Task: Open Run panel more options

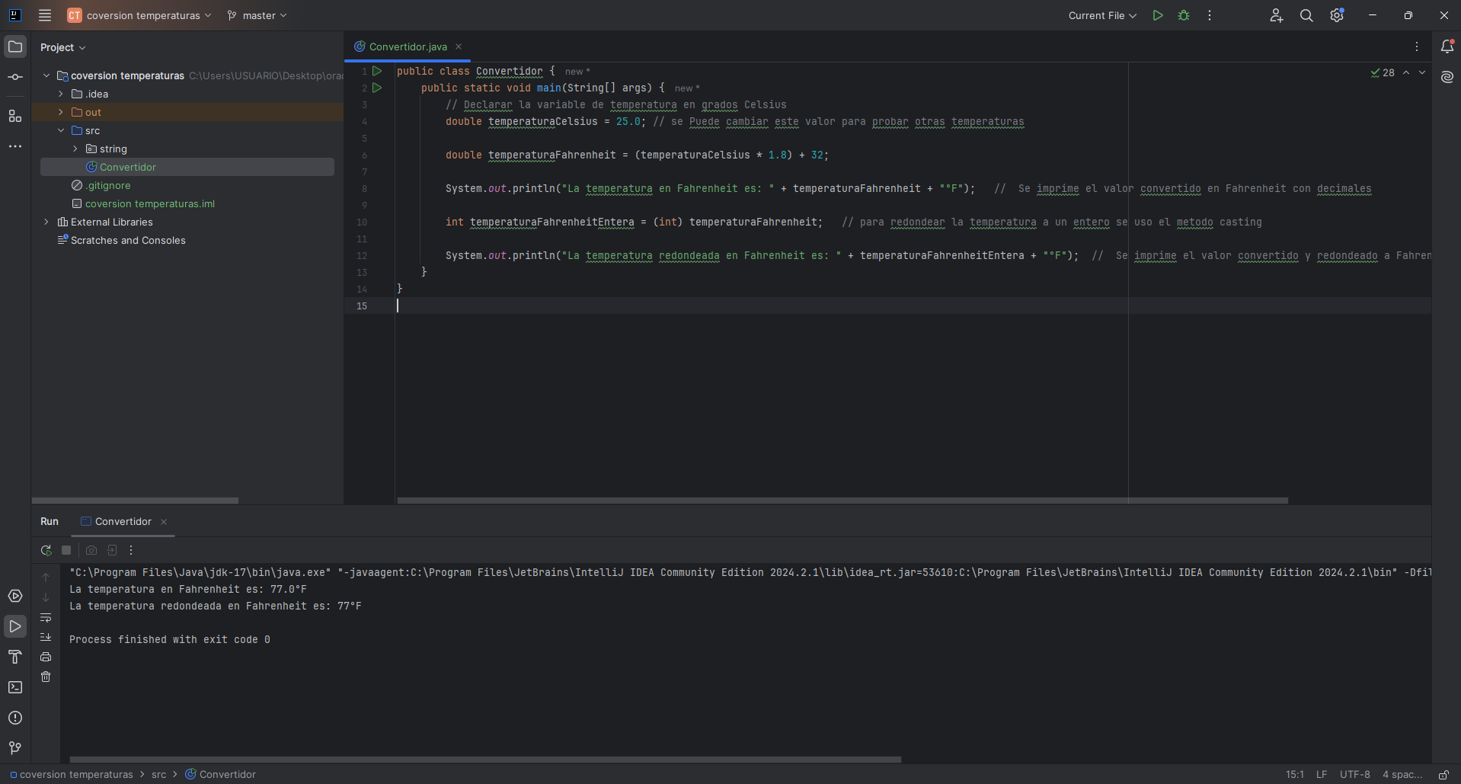Action: click(131, 550)
